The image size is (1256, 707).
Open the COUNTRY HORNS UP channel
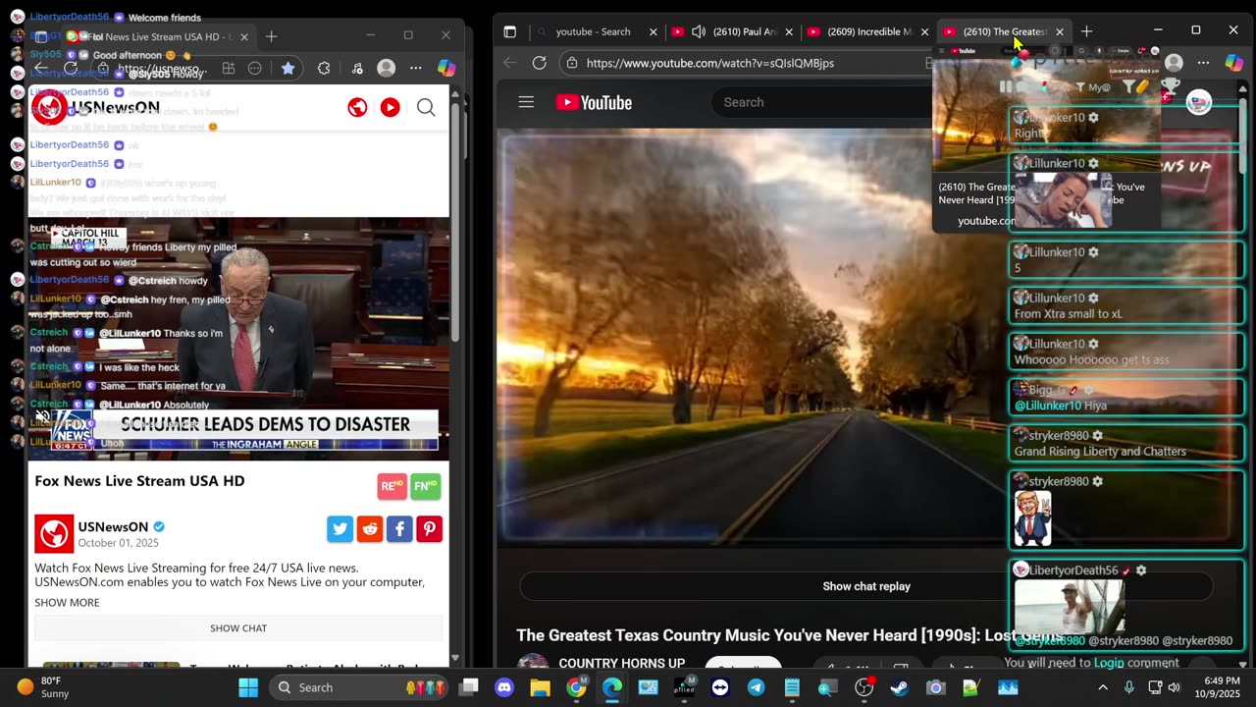[x=622, y=664]
